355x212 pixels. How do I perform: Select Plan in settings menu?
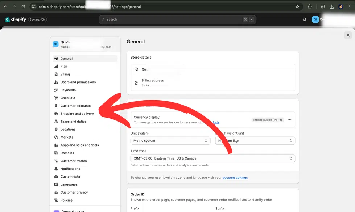[64, 66]
